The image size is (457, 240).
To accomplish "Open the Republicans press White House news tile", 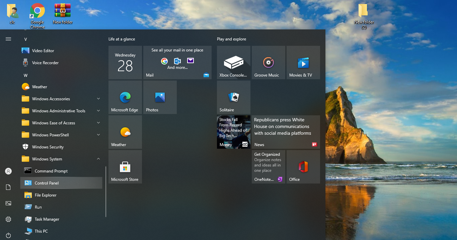I will point(285,132).
